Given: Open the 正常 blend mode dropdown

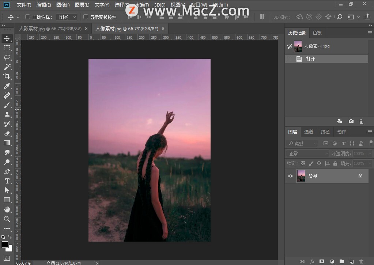Looking at the screenshot, I should click(x=308, y=154).
